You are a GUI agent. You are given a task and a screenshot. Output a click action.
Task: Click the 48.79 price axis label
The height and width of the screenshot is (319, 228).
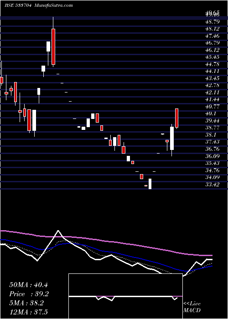click(x=212, y=21)
